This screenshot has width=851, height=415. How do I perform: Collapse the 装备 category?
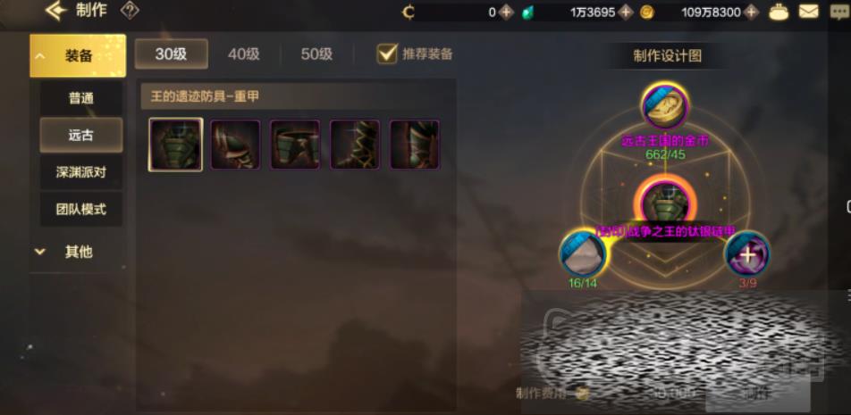coord(78,55)
